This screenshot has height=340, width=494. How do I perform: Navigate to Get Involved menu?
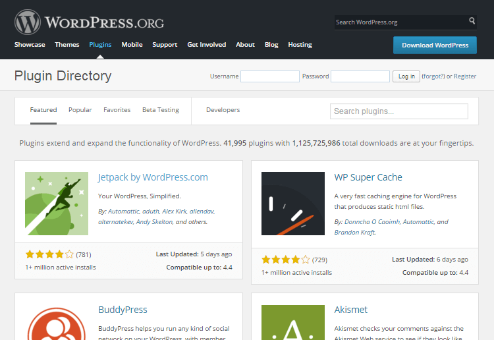coord(206,45)
